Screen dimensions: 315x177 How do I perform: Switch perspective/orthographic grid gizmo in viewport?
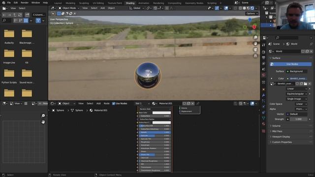[255, 56]
